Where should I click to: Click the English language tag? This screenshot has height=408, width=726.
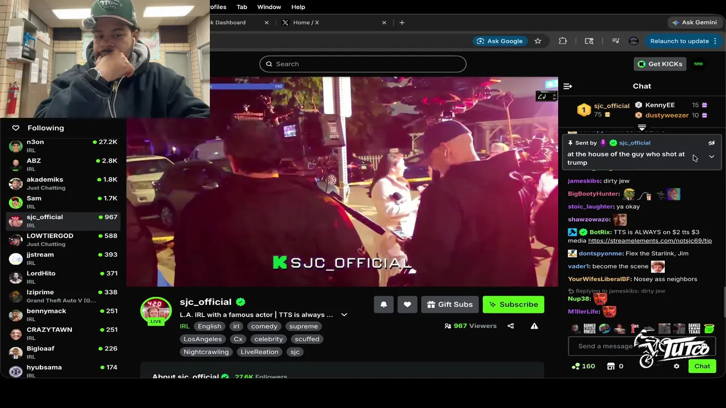[x=209, y=326]
